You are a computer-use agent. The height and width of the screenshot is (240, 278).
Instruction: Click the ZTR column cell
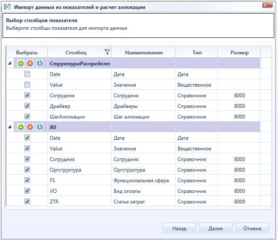[80, 201]
